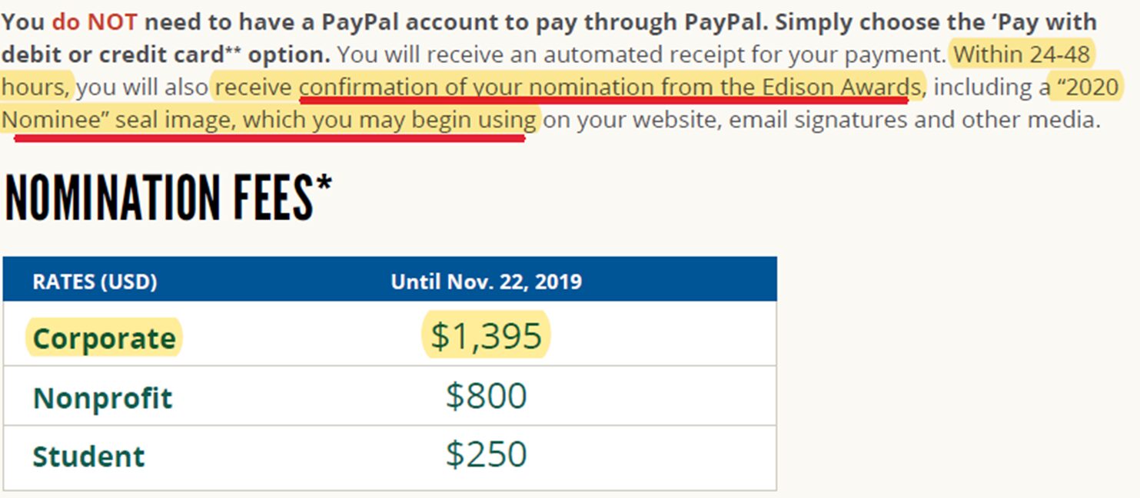Screen dimensions: 1140x498
Task: Click the Corporate rate label
Action: pyautogui.click(x=104, y=338)
